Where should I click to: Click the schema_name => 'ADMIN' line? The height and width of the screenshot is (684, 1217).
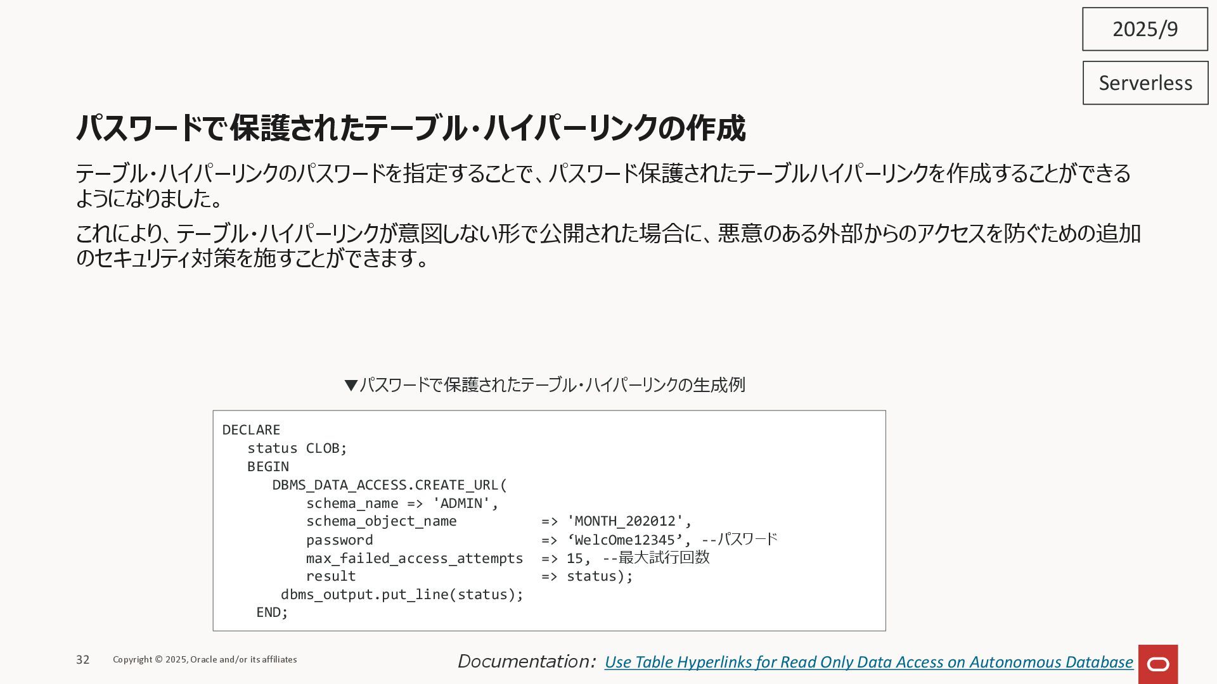(402, 503)
